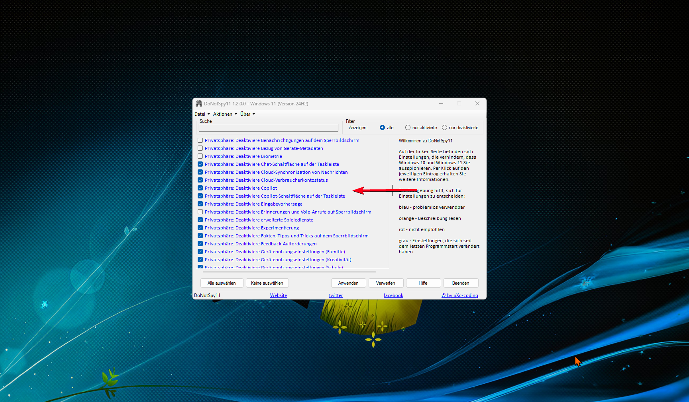Select 'Deaktiviere Feedback-Aufforderungen' entry text
The width and height of the screenshot is (689, 402).
[x=261, y=244]
